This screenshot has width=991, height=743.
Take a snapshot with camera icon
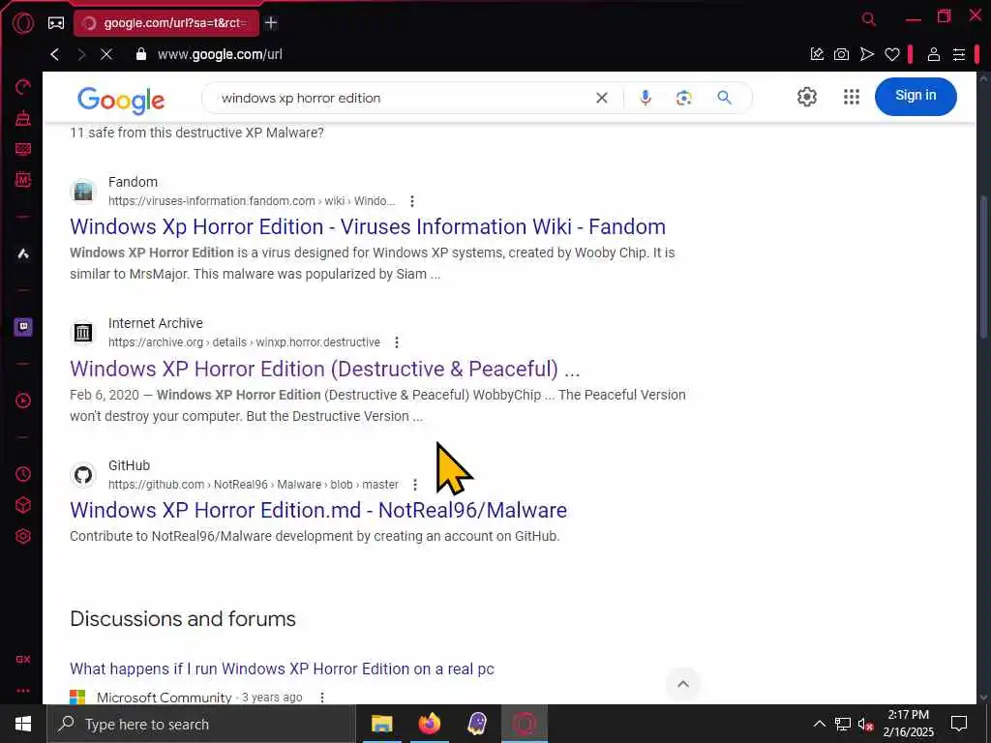(841, 54)
